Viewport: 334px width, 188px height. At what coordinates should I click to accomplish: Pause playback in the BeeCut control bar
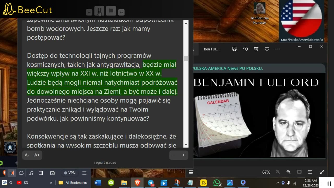pyautogui.click(x=99, y=11)
